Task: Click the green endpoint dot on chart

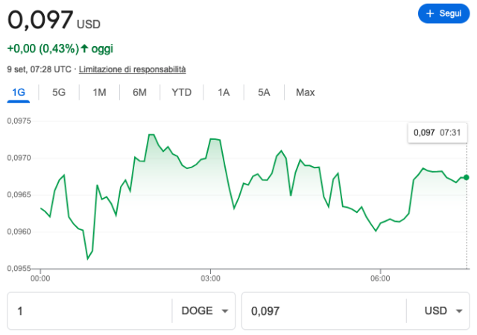Action: point(467,177)
